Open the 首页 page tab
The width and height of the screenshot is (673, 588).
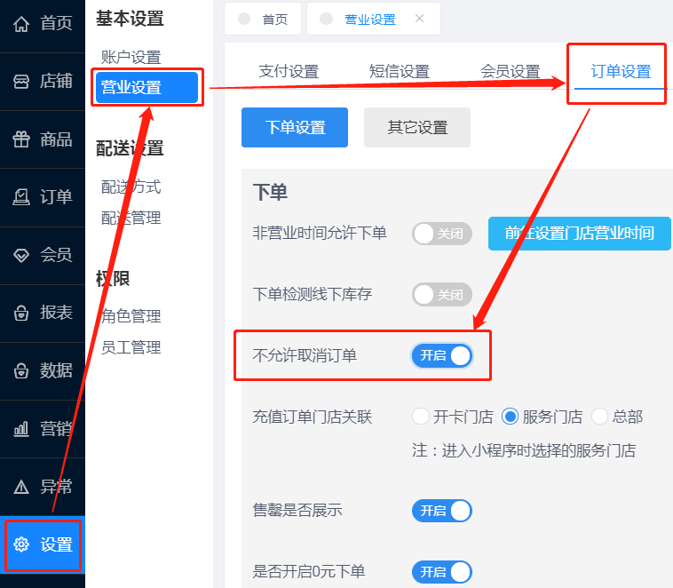pyautogui.click(x=263, y=19)
